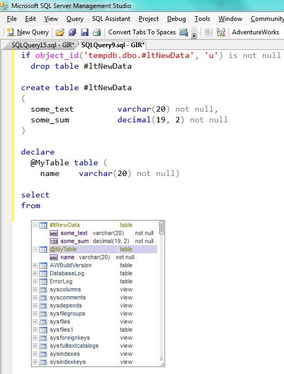The width and height of the screenshot is (284, 374).
Task: Expand the sysfiles1 table node
Action: (x=35, y=329)
